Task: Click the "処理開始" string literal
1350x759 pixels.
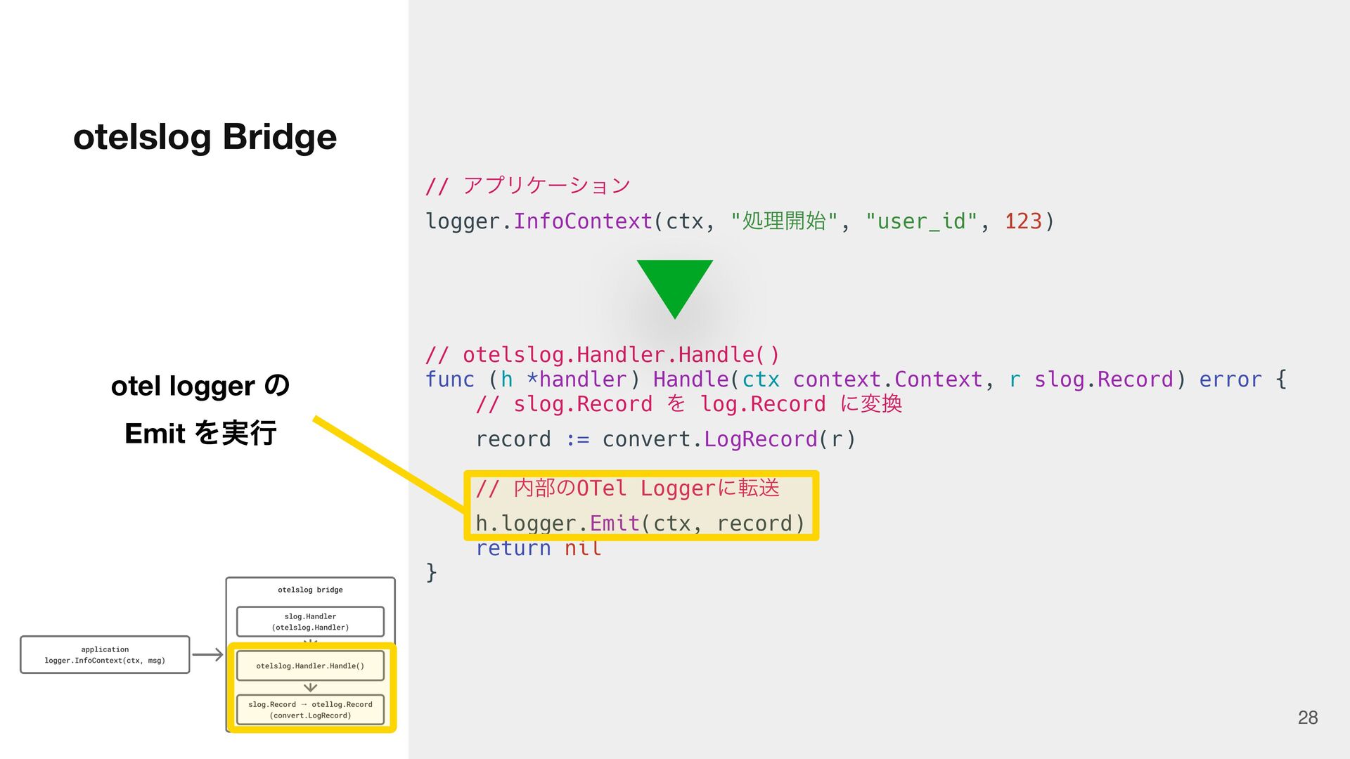Action: click(x=784, y=221)
